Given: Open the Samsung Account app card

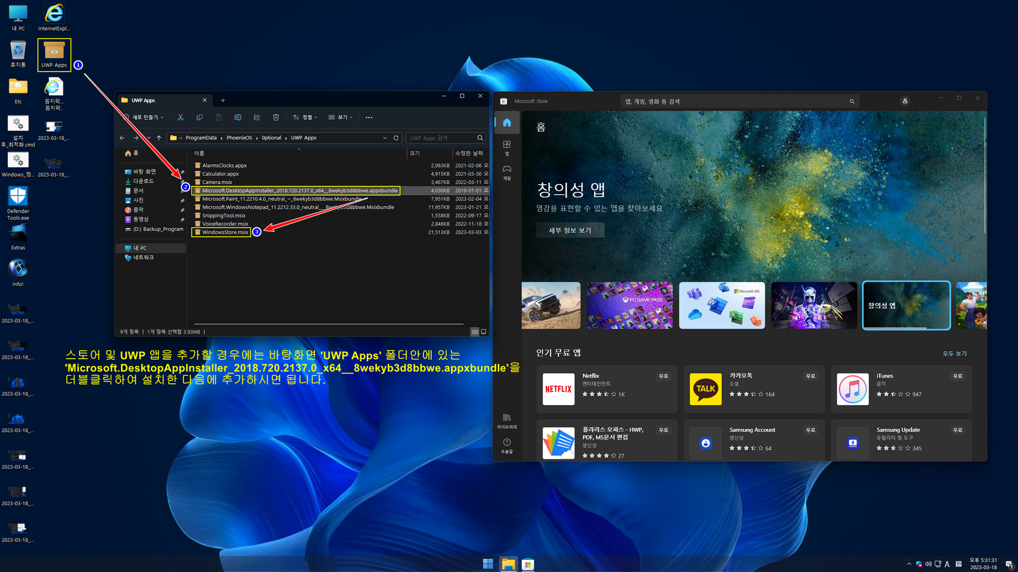Looking at the screenshot, I should [x=754, y=440].
